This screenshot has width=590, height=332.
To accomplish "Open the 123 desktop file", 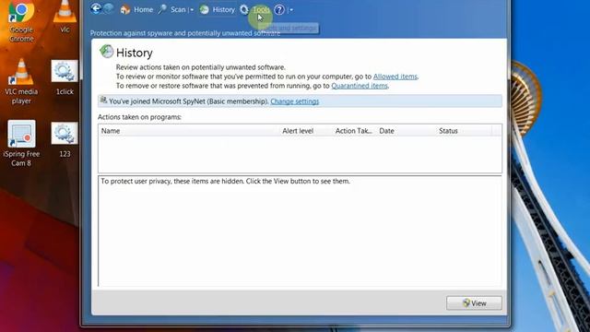I will click(x=65, y=139).
